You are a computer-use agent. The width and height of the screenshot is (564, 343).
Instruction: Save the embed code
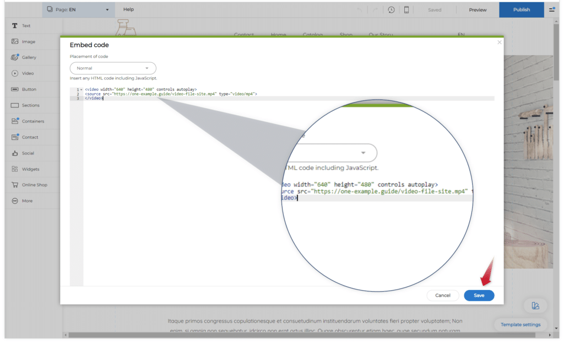tap(479, 296)
